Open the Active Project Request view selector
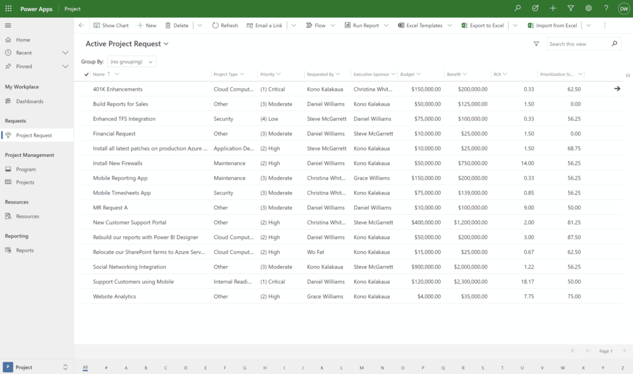 coord(127,44)
